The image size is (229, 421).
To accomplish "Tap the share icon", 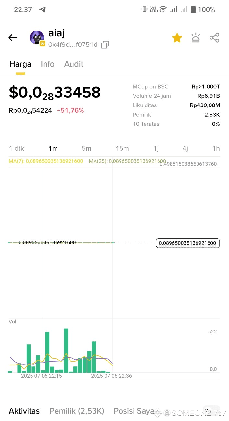I will click(214, 38).
